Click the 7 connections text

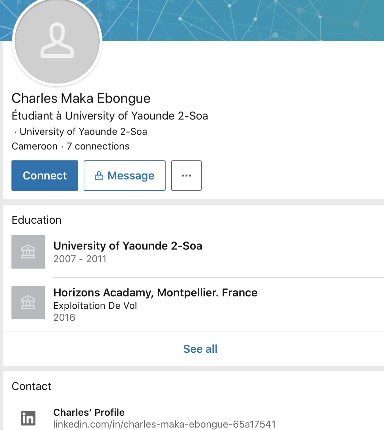pos(98,146)
